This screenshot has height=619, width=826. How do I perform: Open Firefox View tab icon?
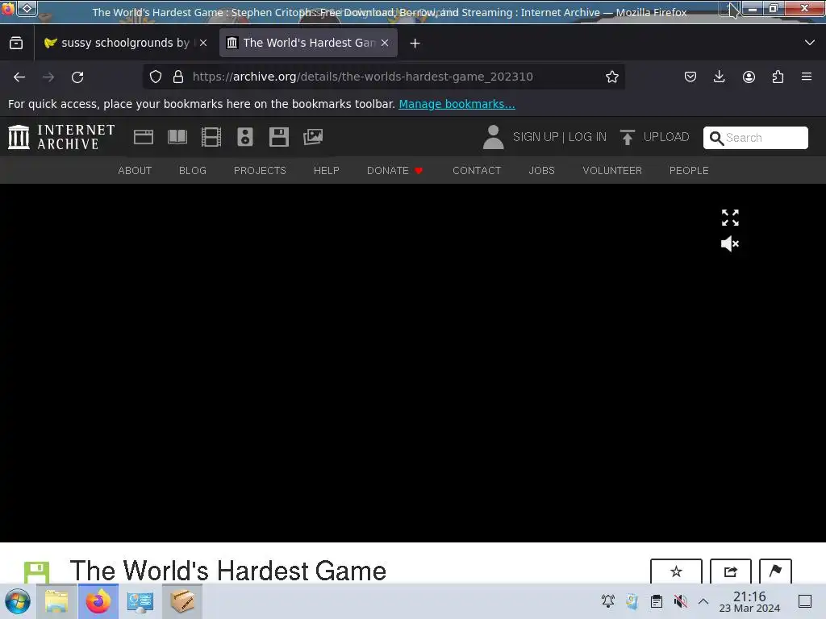[x=16, y=43]
